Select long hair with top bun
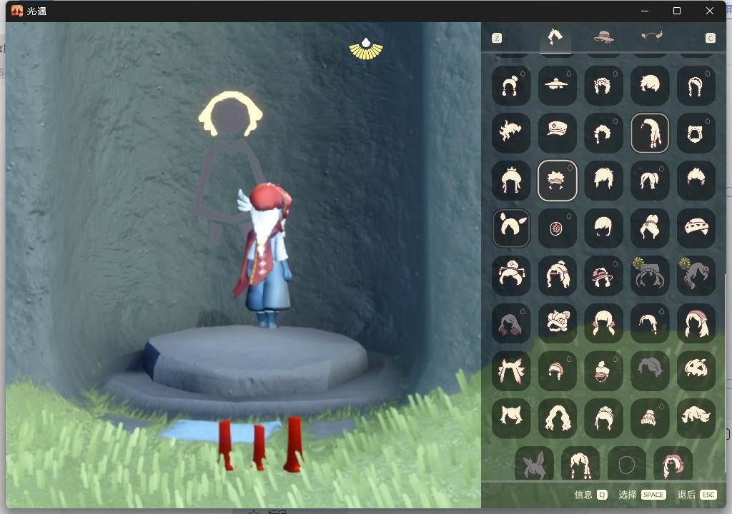The width and height of the screenshot is (732, 514). coord(558,276)
